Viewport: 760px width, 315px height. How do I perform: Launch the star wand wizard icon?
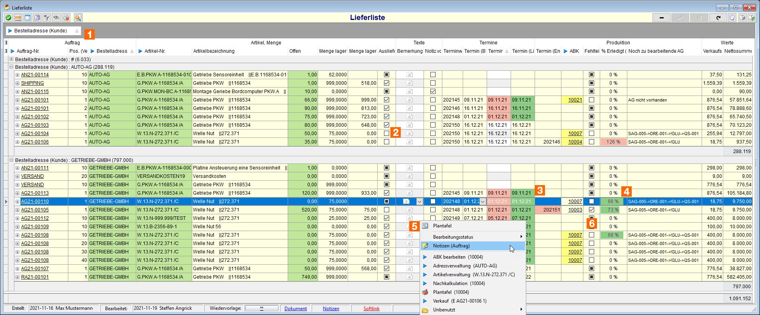click(x=78, y=18)
